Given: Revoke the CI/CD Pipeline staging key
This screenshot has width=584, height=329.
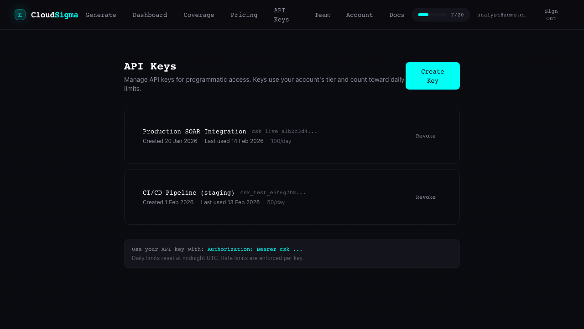Looking at the screenshot, I should (425, 197).
